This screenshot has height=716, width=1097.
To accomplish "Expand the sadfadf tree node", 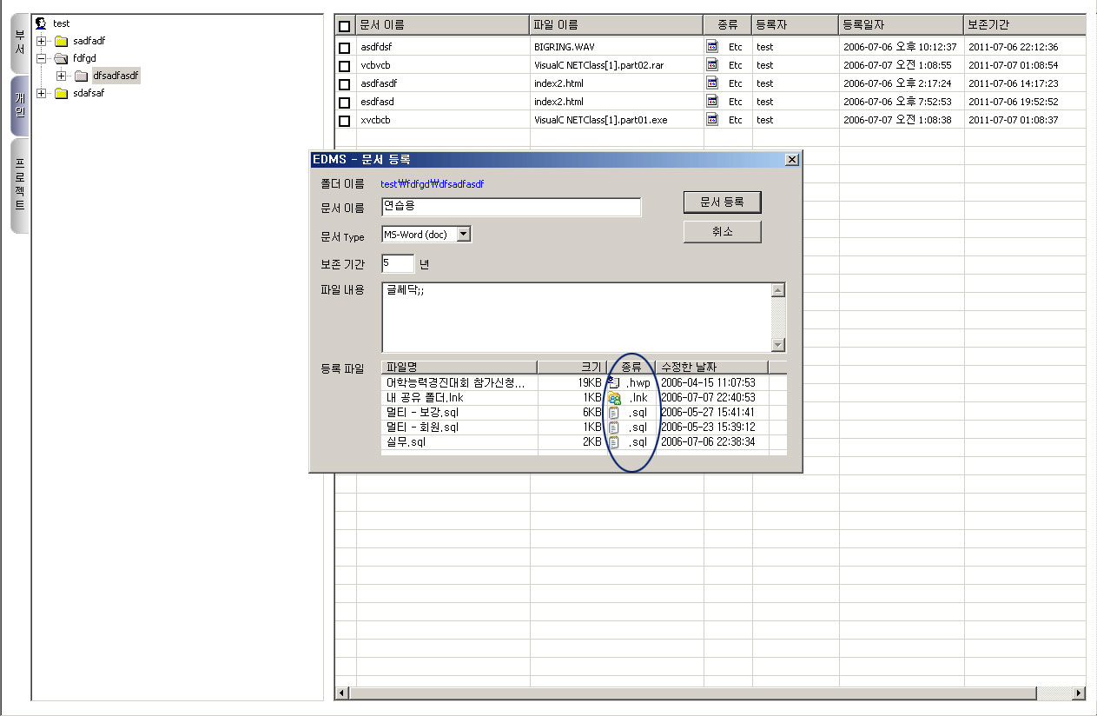I will click(40, 41).
